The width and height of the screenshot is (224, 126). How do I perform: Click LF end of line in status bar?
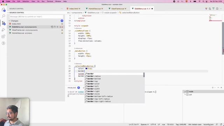[x=159, y=125]
